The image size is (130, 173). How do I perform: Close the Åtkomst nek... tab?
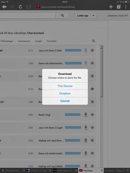pos(24,170)
